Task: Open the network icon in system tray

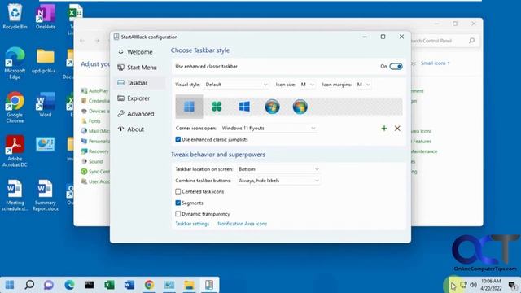Action: coord(463,285)
